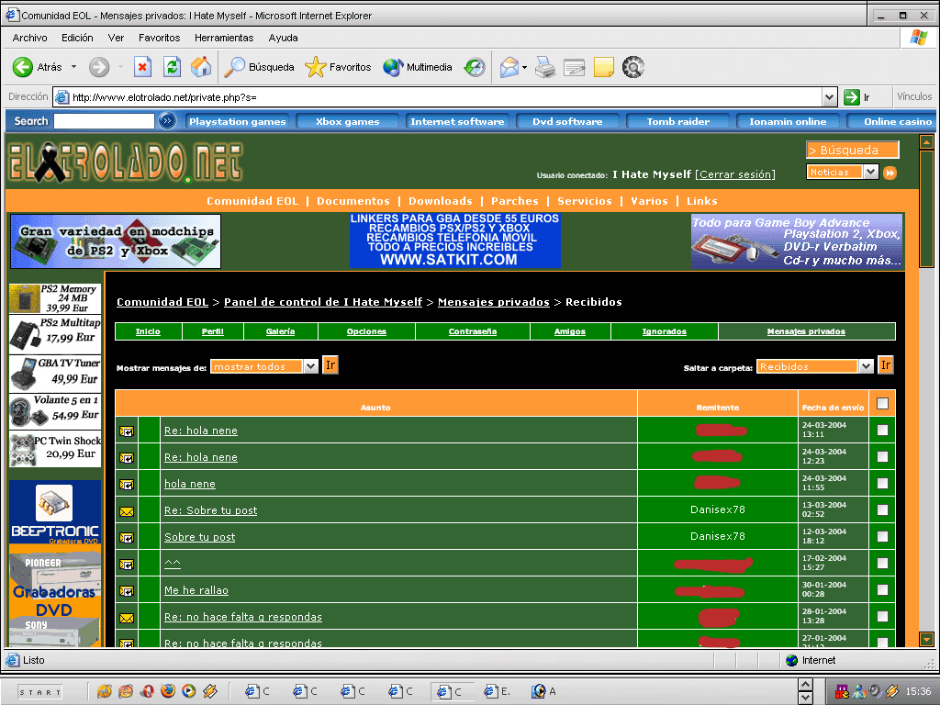Click the 'Cerrar sesión' logout link

(x=736, y=174)
